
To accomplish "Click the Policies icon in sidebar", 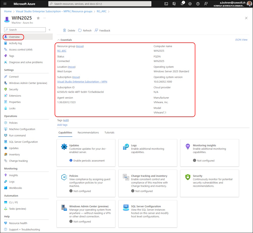I will [6, 123].
